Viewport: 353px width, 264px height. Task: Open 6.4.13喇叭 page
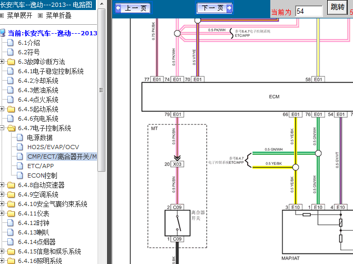pyautogui.click(x=34, y=232)
